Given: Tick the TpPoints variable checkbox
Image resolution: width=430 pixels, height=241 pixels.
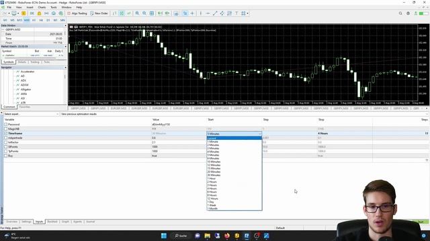Looking at the screenshot, I should pos(6,151).
